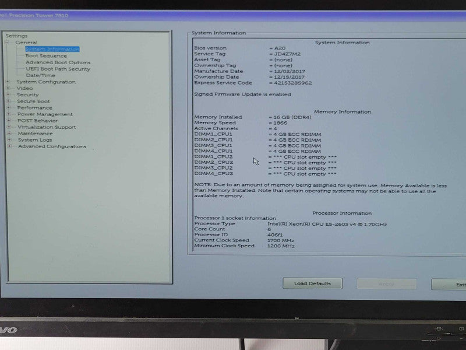Click the Processor Information heading
This screenshot has width=466, height=350.
pyautogui.click(x=342, y=213)
